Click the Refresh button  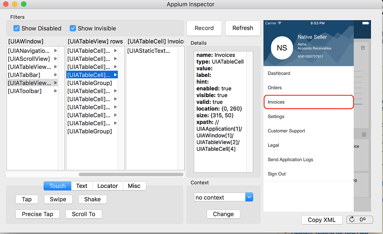click(243, 28)
